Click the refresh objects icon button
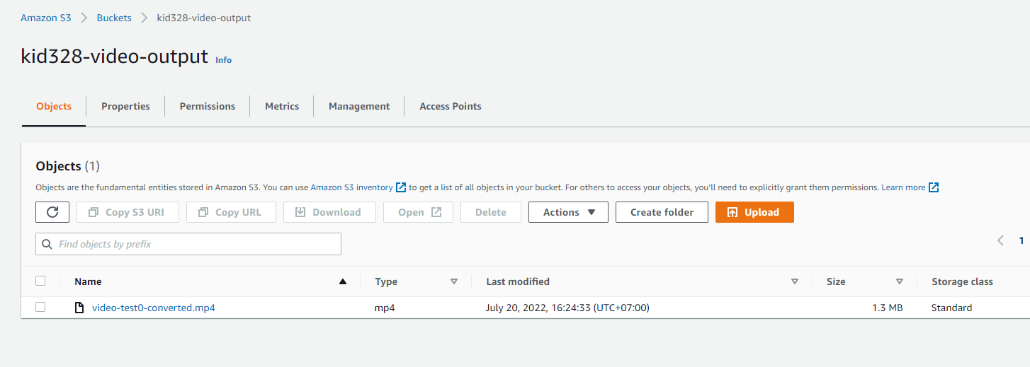The height and width of the screenshot is (367, 1030). coord(52,212)
